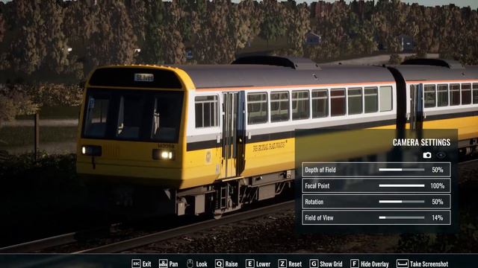This screenshot has width=478, height=268.
Task: Click the CAMERA SETTINGS panel title
Action: click(x=421, y=142)
